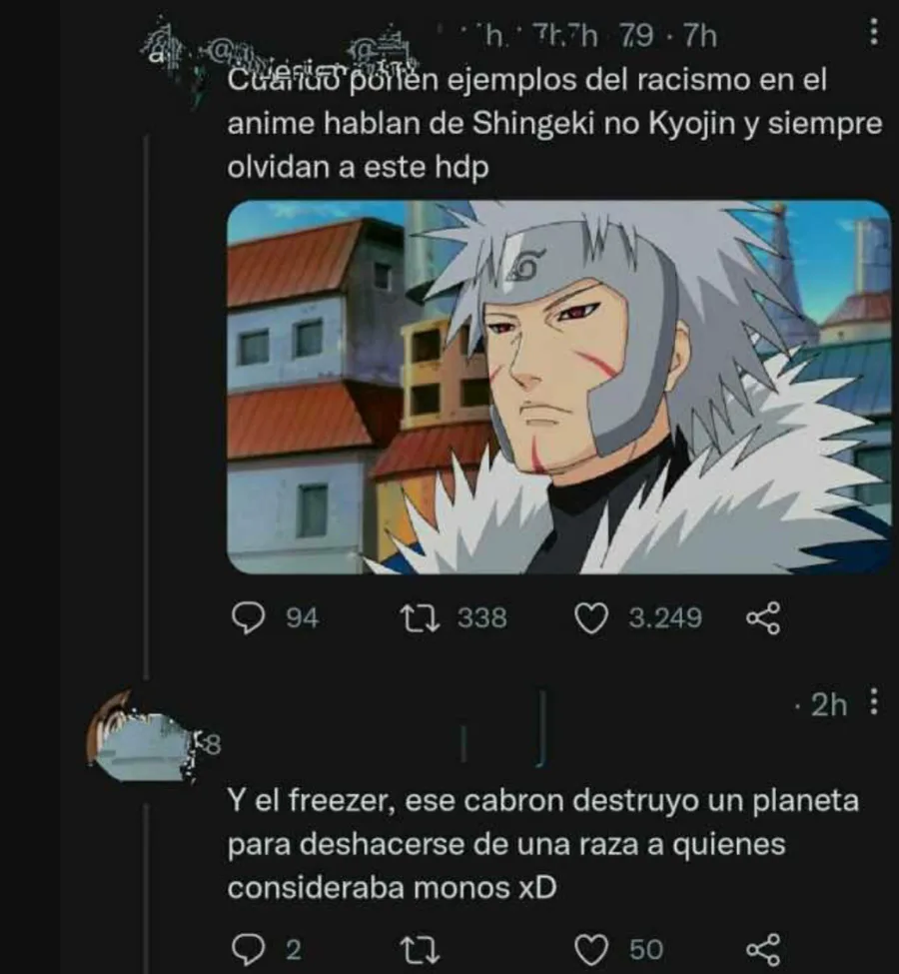899x974 pixels.
Task: Retweet the freezer comment
Action: tap(420, 950)
